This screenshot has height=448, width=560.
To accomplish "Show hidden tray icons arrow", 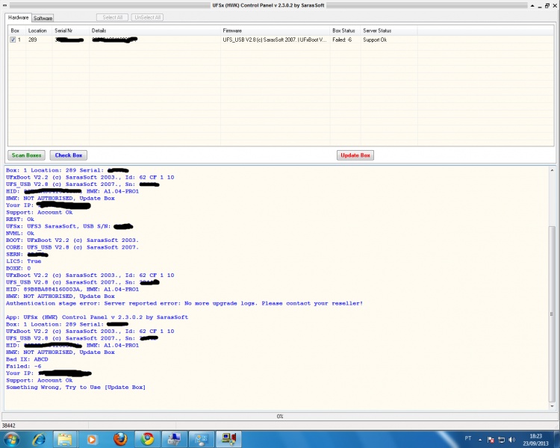I will (x=480, y=440).
